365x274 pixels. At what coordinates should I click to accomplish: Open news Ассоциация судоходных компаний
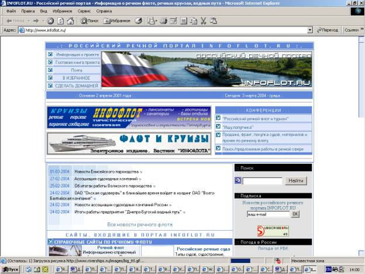tap(106, 179)
